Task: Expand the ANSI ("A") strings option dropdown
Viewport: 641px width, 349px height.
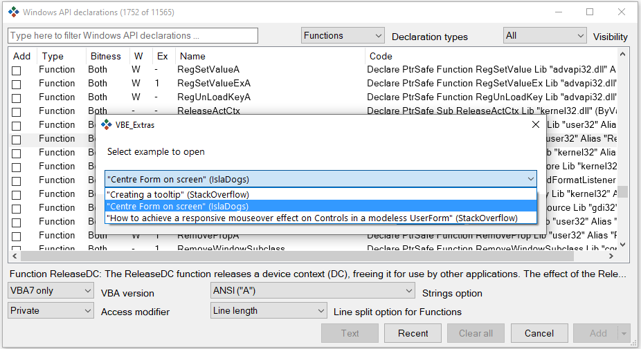Action: 313,291
